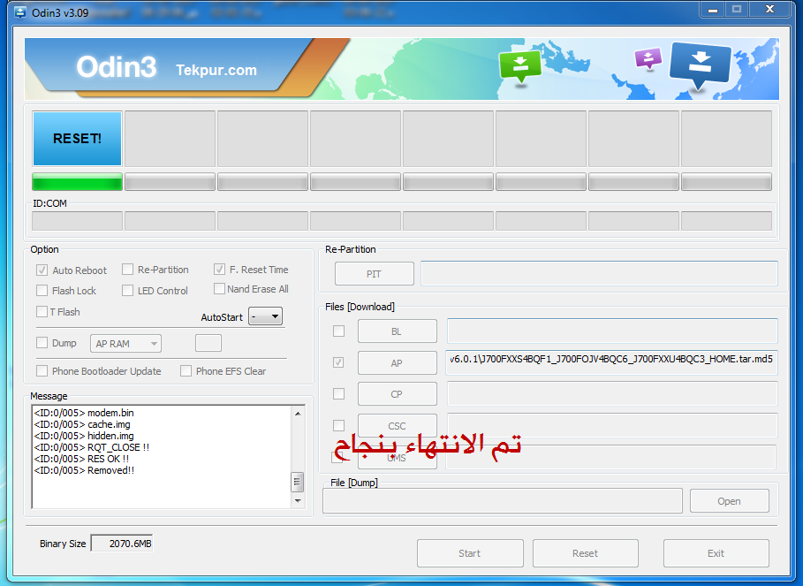
Task: Click the Start button
Action: [470, 553]
